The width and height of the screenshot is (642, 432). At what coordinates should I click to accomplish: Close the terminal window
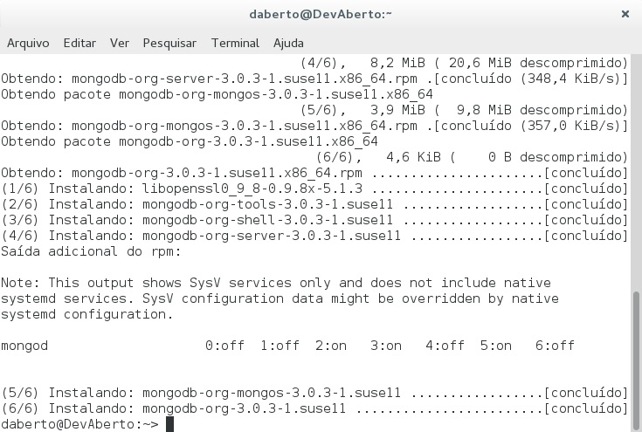[x=625, y=14]
